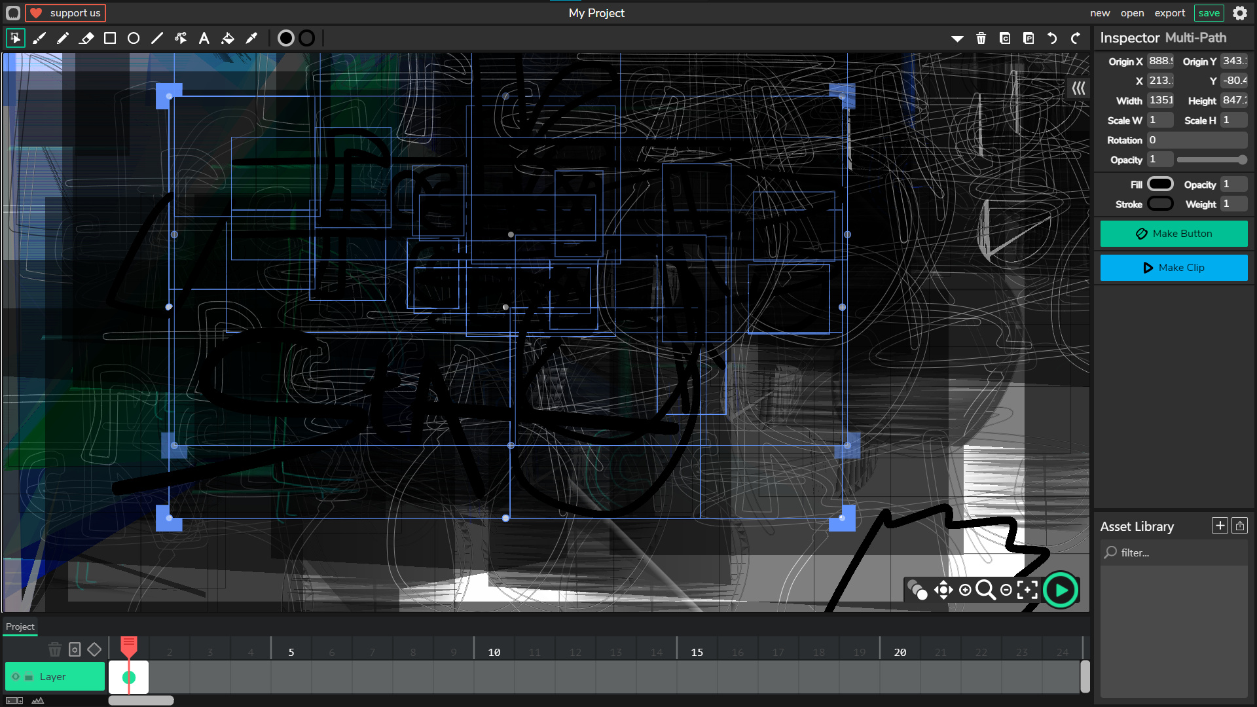Image resolution: width=1257 pixels, height=707 pixels.
Task: Open the export menu
Action: click(x=1169, y=13)
